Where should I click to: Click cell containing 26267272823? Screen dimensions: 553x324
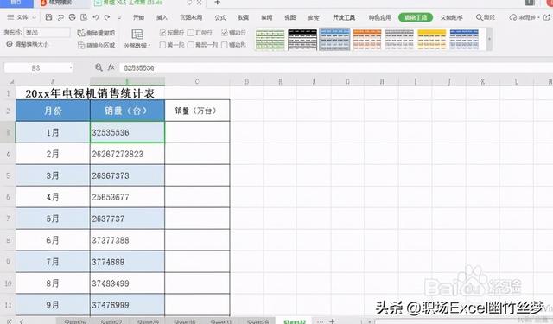coord(127,154)
